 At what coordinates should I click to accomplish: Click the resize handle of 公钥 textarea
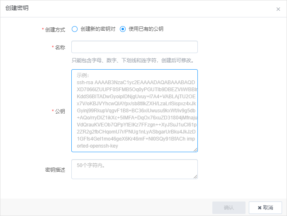[195, 150]
